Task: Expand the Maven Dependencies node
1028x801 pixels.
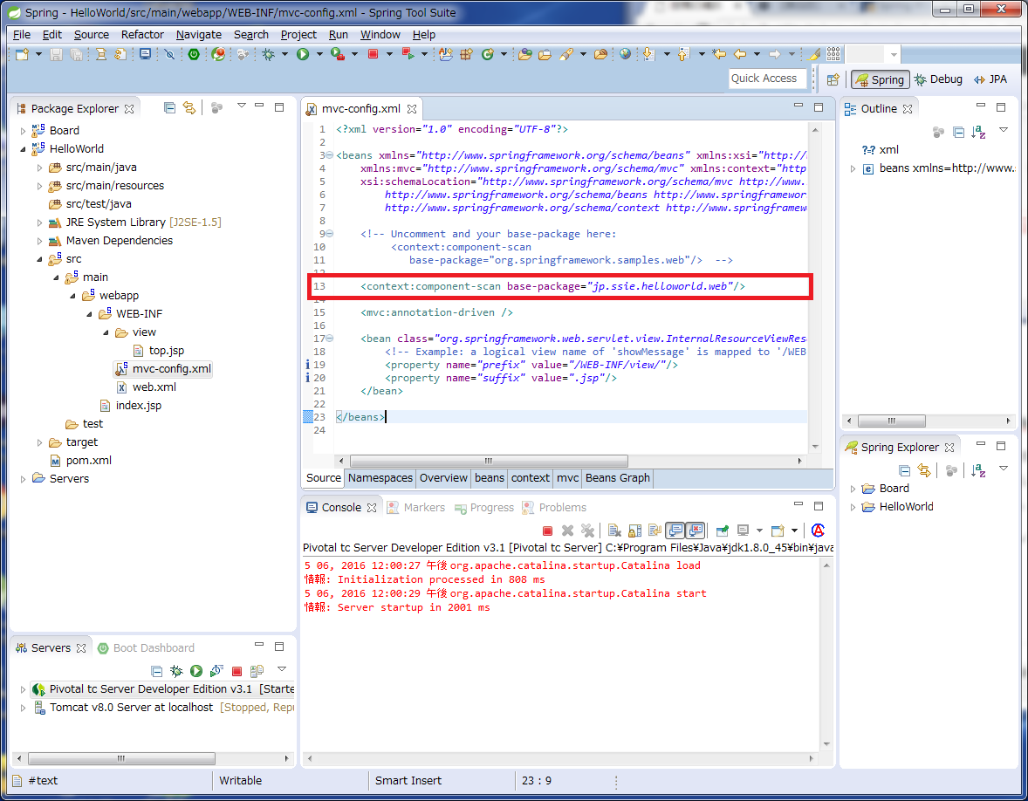Action: coord(39,241)
